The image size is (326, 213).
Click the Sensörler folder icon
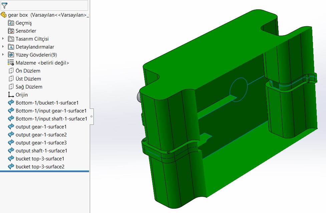tap(11, 31)
